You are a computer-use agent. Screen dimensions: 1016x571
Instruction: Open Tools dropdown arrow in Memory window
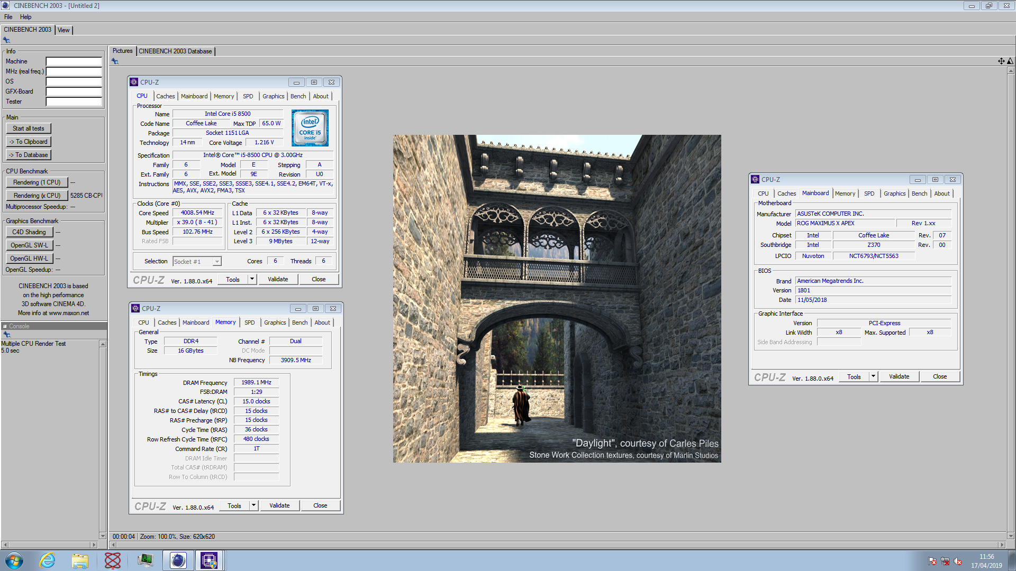(254, 505)
